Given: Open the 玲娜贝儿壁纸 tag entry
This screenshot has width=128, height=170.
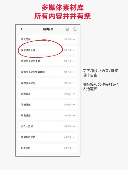Looking at the screenshot, I should coord(48,83).
